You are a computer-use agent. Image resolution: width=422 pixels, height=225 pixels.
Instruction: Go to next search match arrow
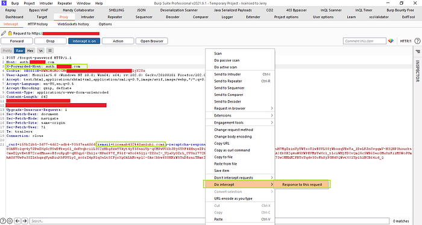click(x=25, y=221)
